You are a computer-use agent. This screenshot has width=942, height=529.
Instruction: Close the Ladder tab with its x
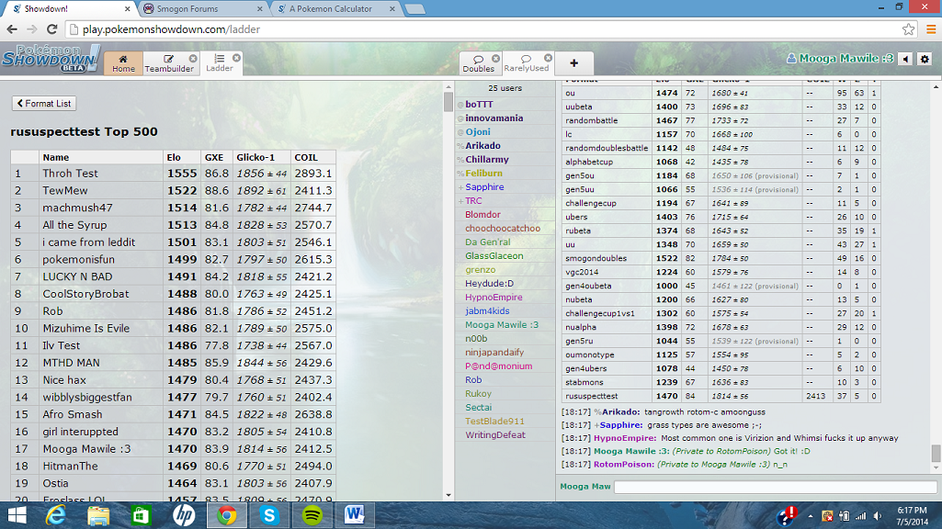[x=236, y=58]
